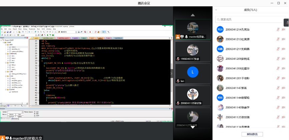
Task: Click the 解除静音 button
Action: 252,134
